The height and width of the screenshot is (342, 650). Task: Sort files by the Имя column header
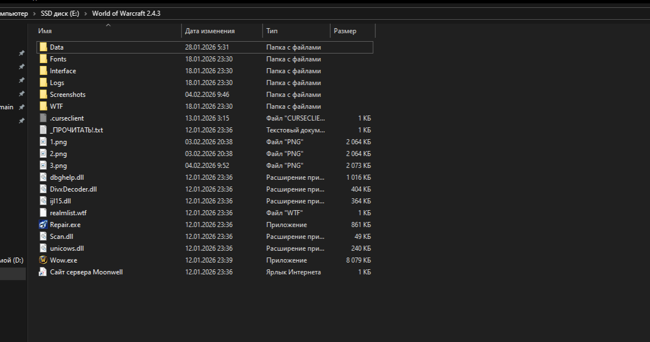click(45, 31)
